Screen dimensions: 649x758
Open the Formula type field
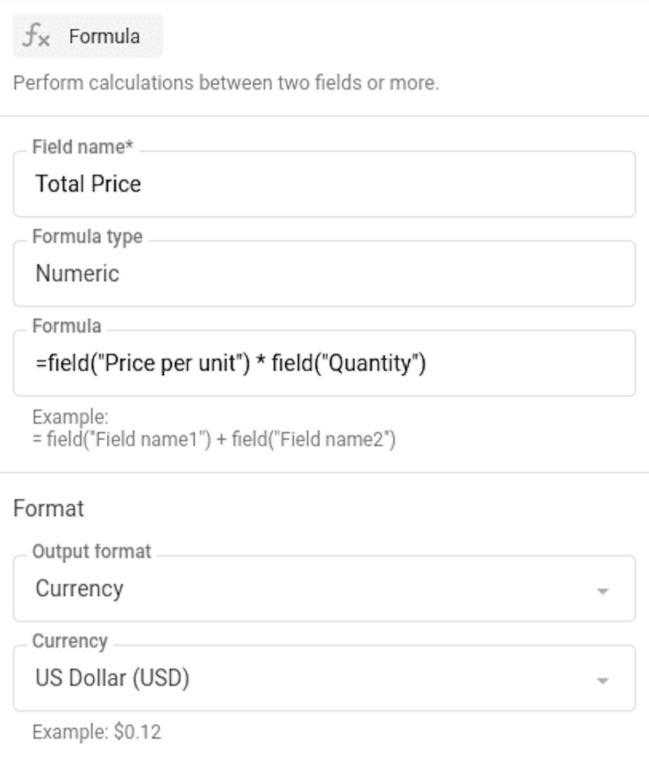pyautogui.click(x=324, y=273)
